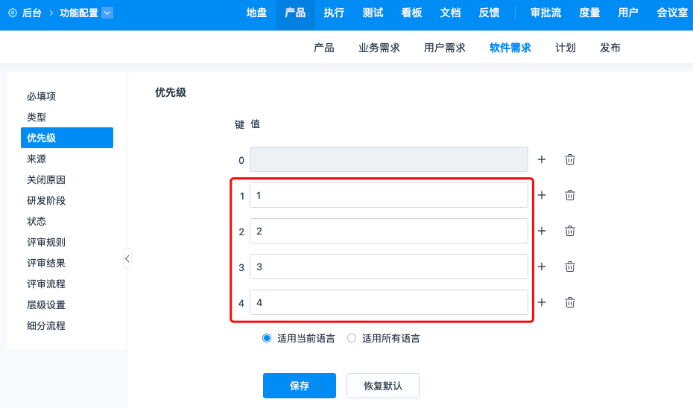Image resolution: width=693 pixels, height=408 pixels.
Task: Click the gear icon next to 后台
Action: [x=13, y=13]
